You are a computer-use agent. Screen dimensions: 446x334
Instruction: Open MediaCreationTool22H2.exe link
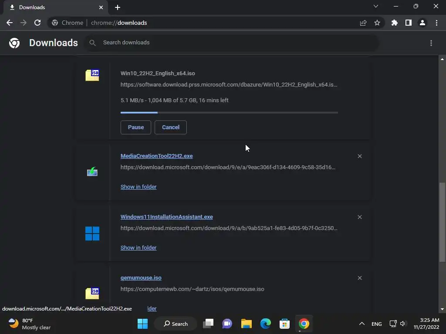point(156,156)
